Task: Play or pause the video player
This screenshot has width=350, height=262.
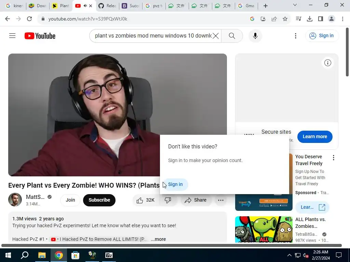Action: click(118, 115)
